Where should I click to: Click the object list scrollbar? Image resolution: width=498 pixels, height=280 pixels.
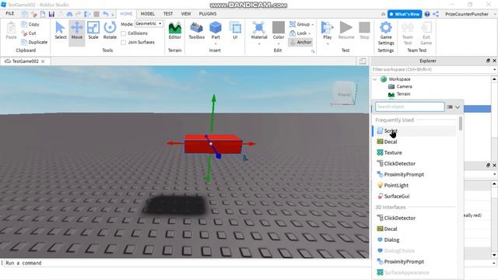(x=461, y=124)
